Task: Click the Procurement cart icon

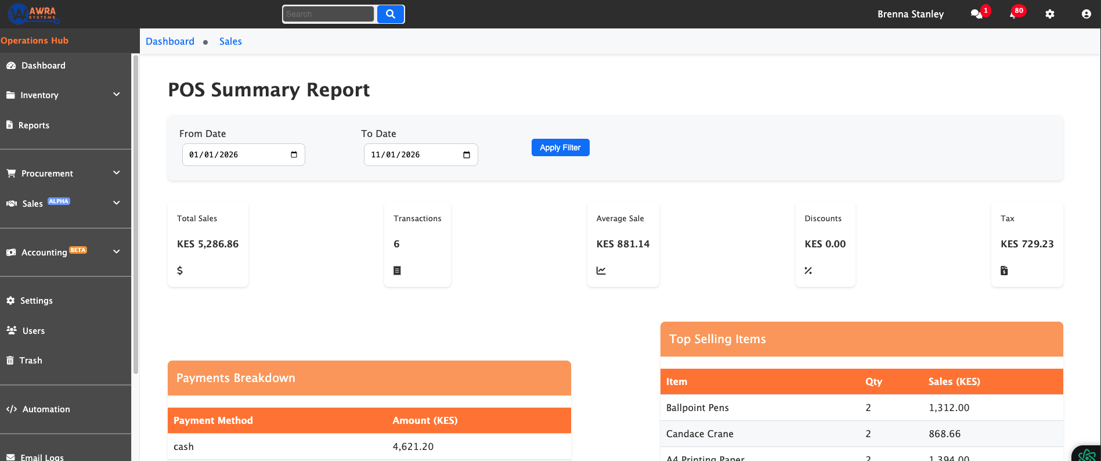Action: tap(11, 173)
